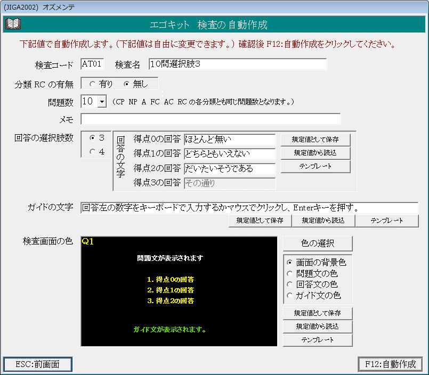Click the preview line 1. 得点0の回答

171,280
